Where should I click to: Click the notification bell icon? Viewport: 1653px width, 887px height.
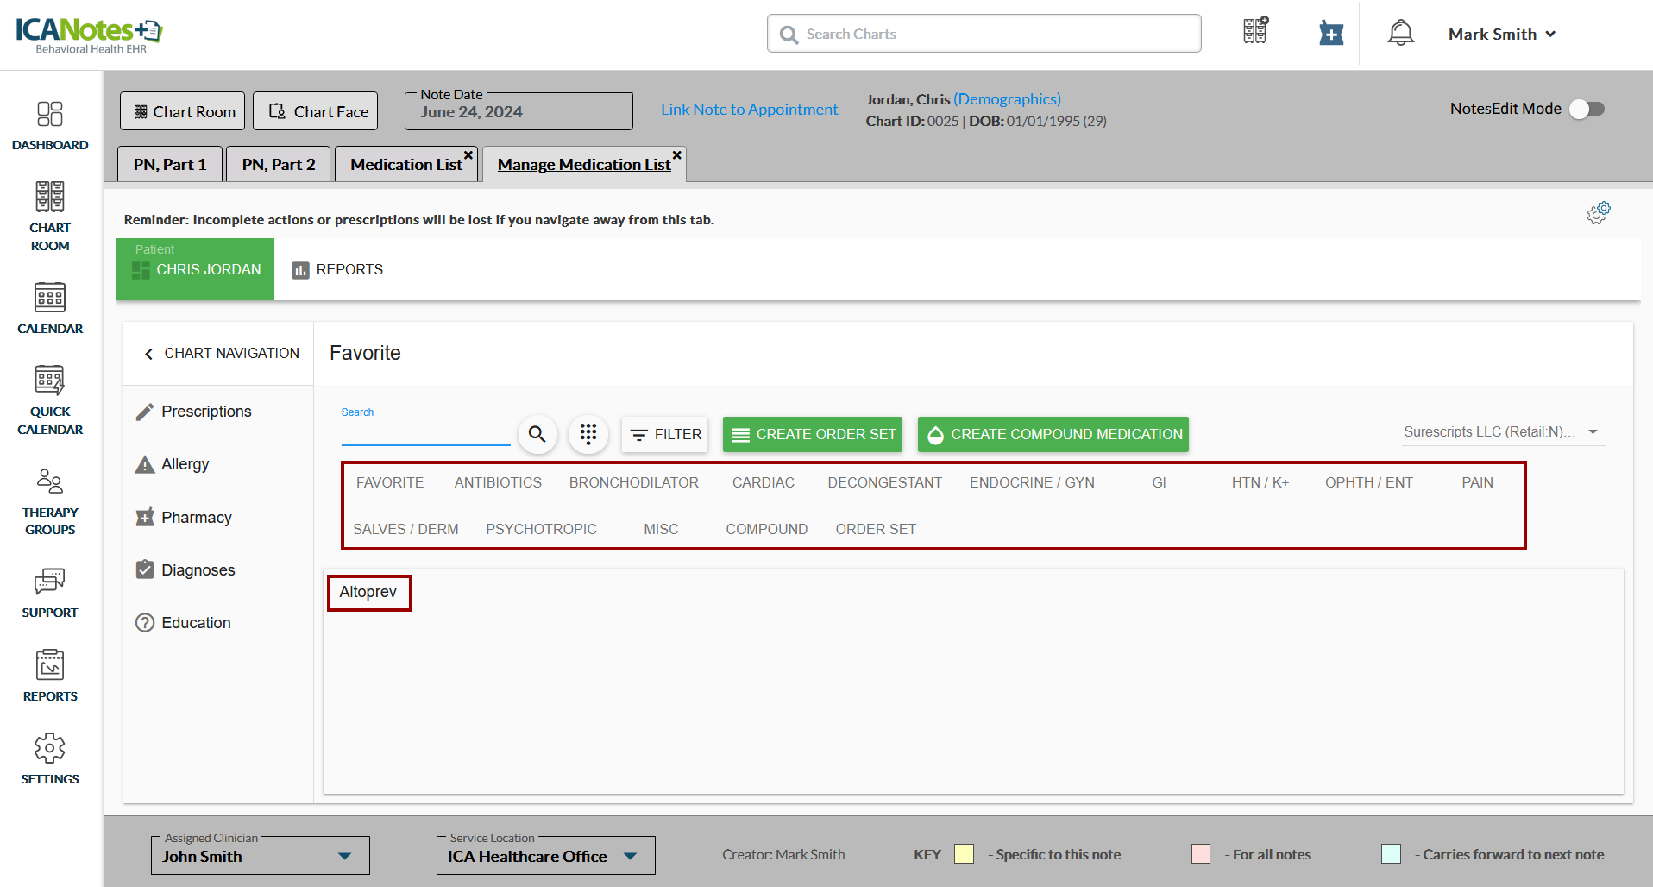(1400, 34)
